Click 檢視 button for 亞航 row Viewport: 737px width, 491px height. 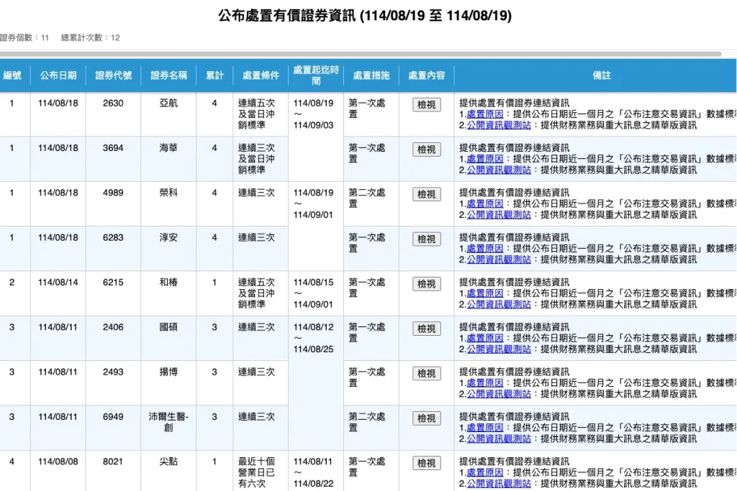pyautogui.click(x=426, y=105)
